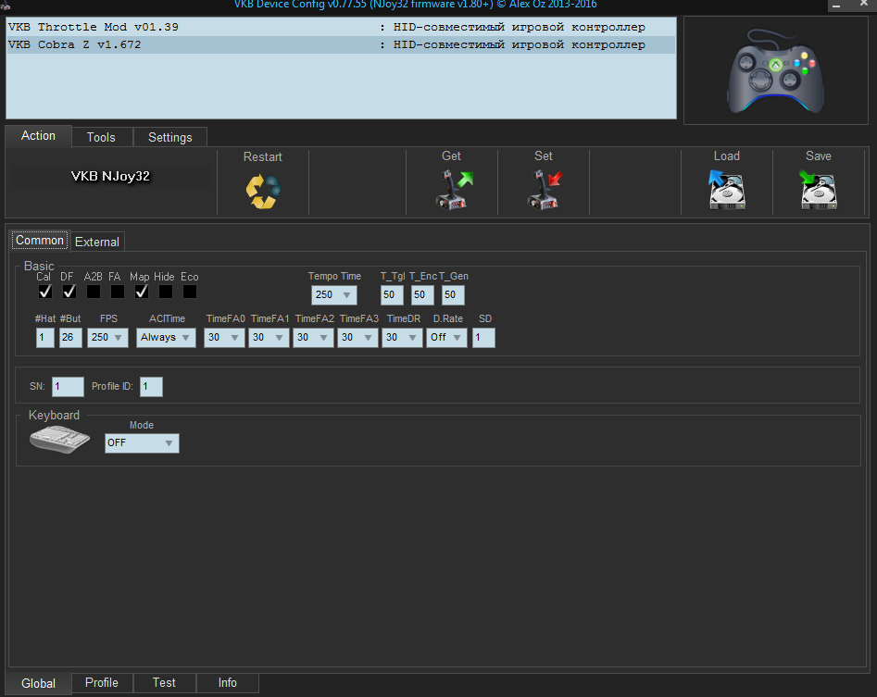
Task: Click the Save disk icon
Action: [x=819, y=190]
